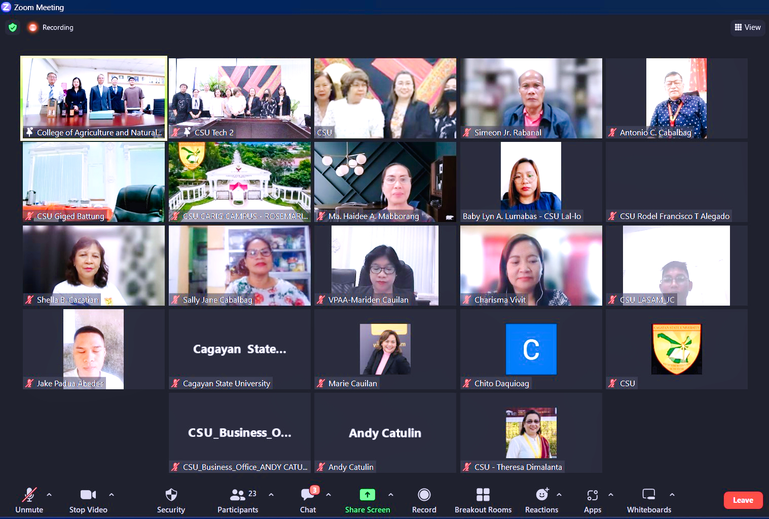Select College of Agriculture and Natural video tile

tap(94, 98)
